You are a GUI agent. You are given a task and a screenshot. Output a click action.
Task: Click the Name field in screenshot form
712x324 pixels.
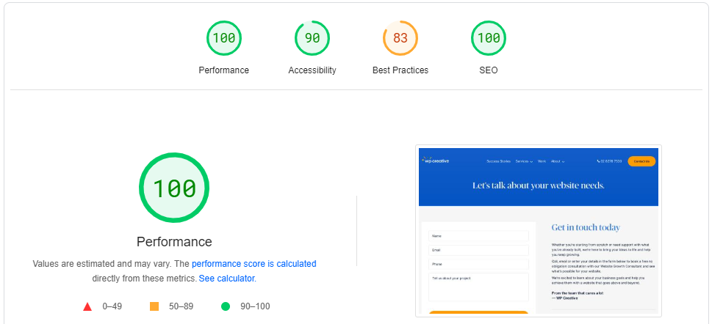[478, 236]
